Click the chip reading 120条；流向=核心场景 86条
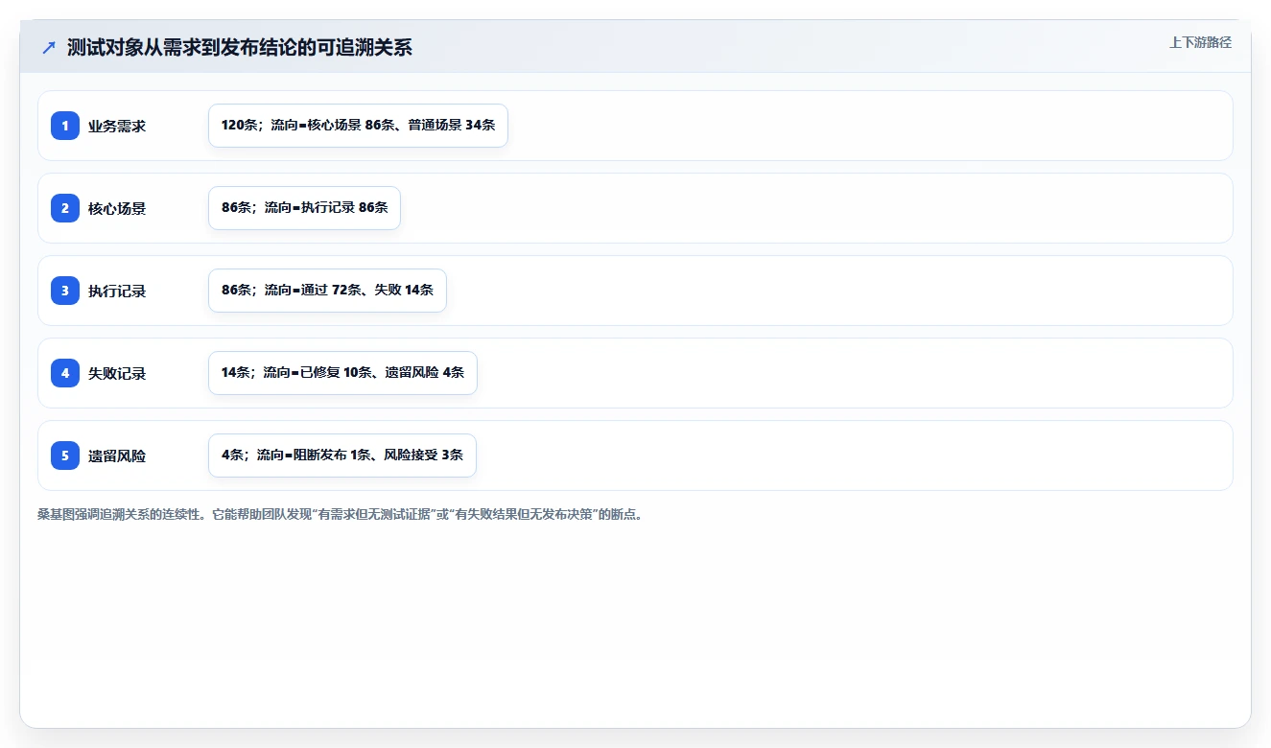Viewport: 1271px width, 748px height. click(358, 126)
